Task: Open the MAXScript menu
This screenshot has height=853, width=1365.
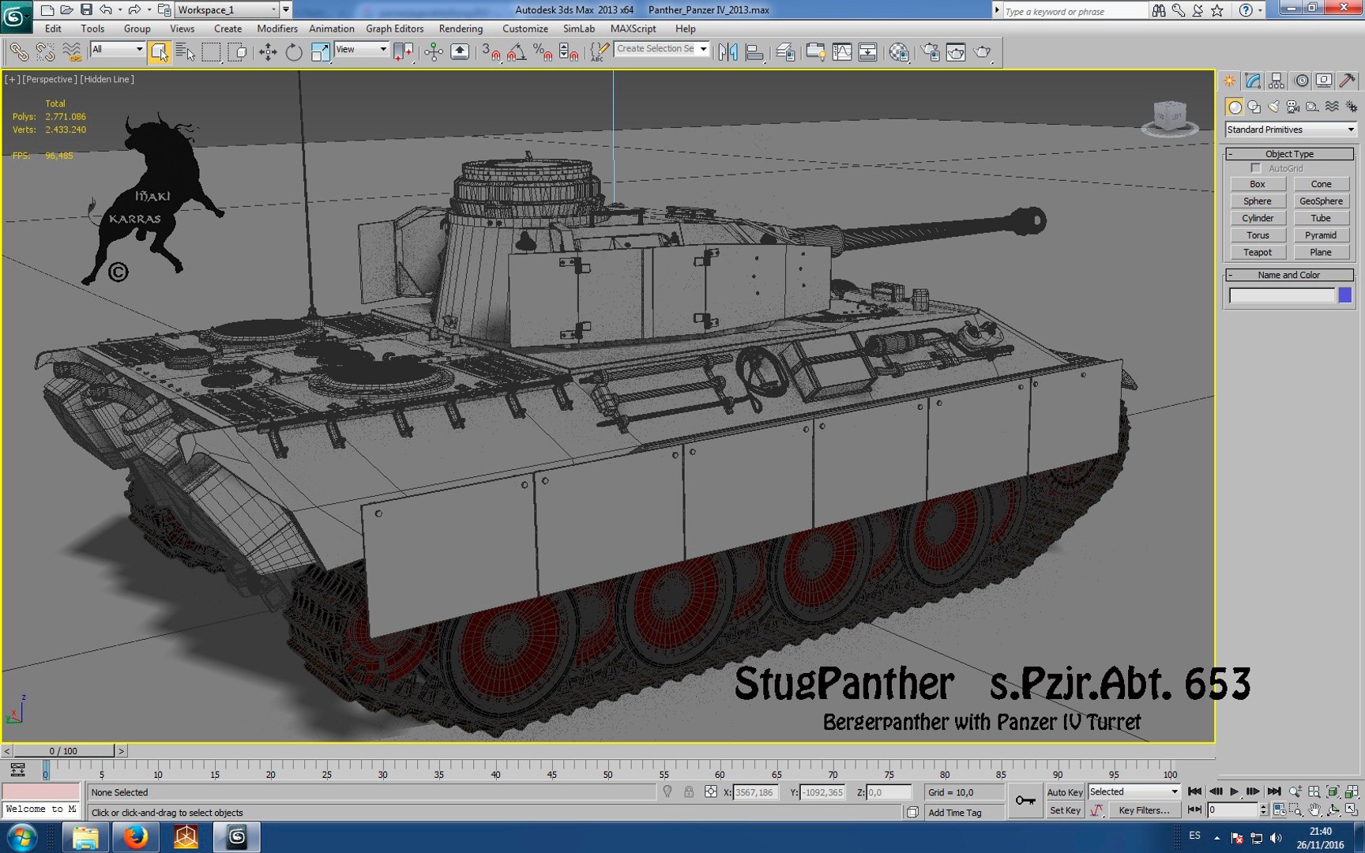Action: point(633,28)
